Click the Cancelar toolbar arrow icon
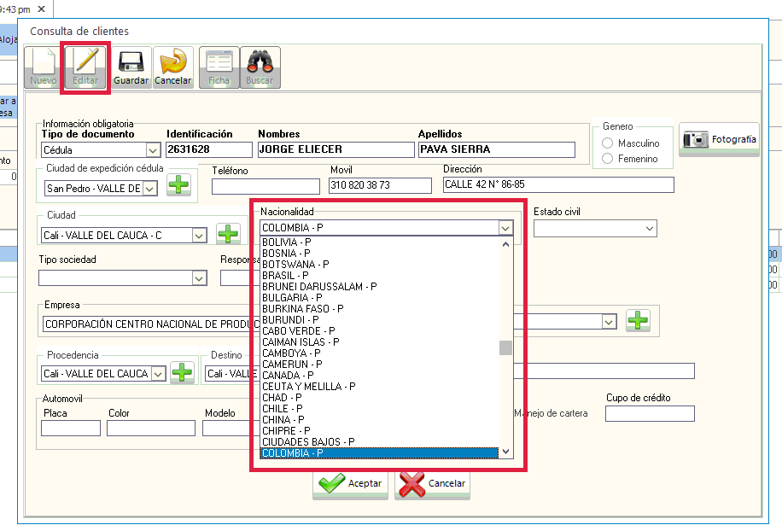 point(173,61)
